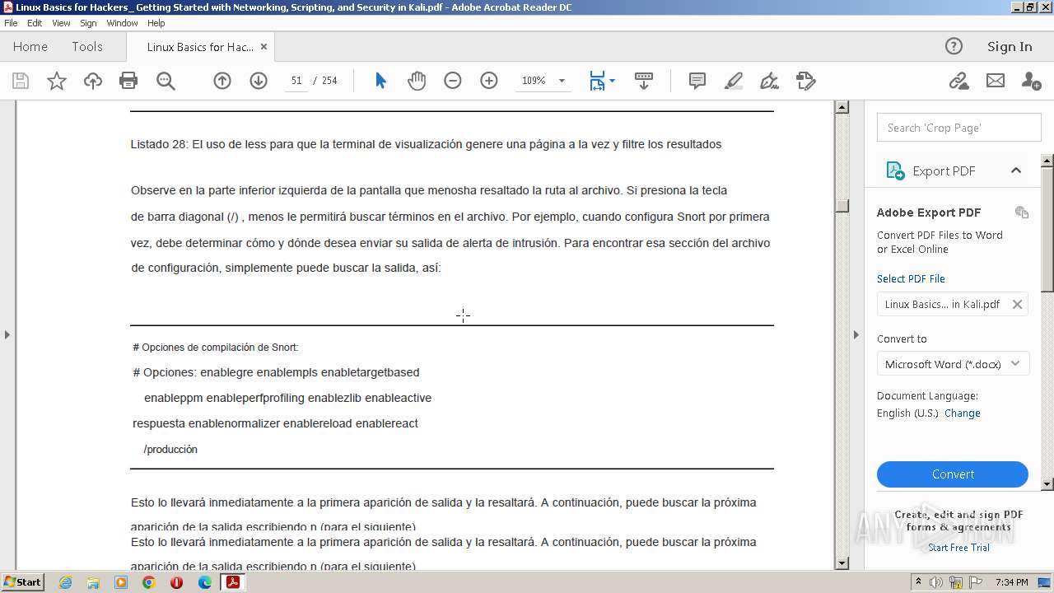Collapse the Export PDF panel chevron
The height and width of the screenshot is (593, 1054).
(1016, 170)
